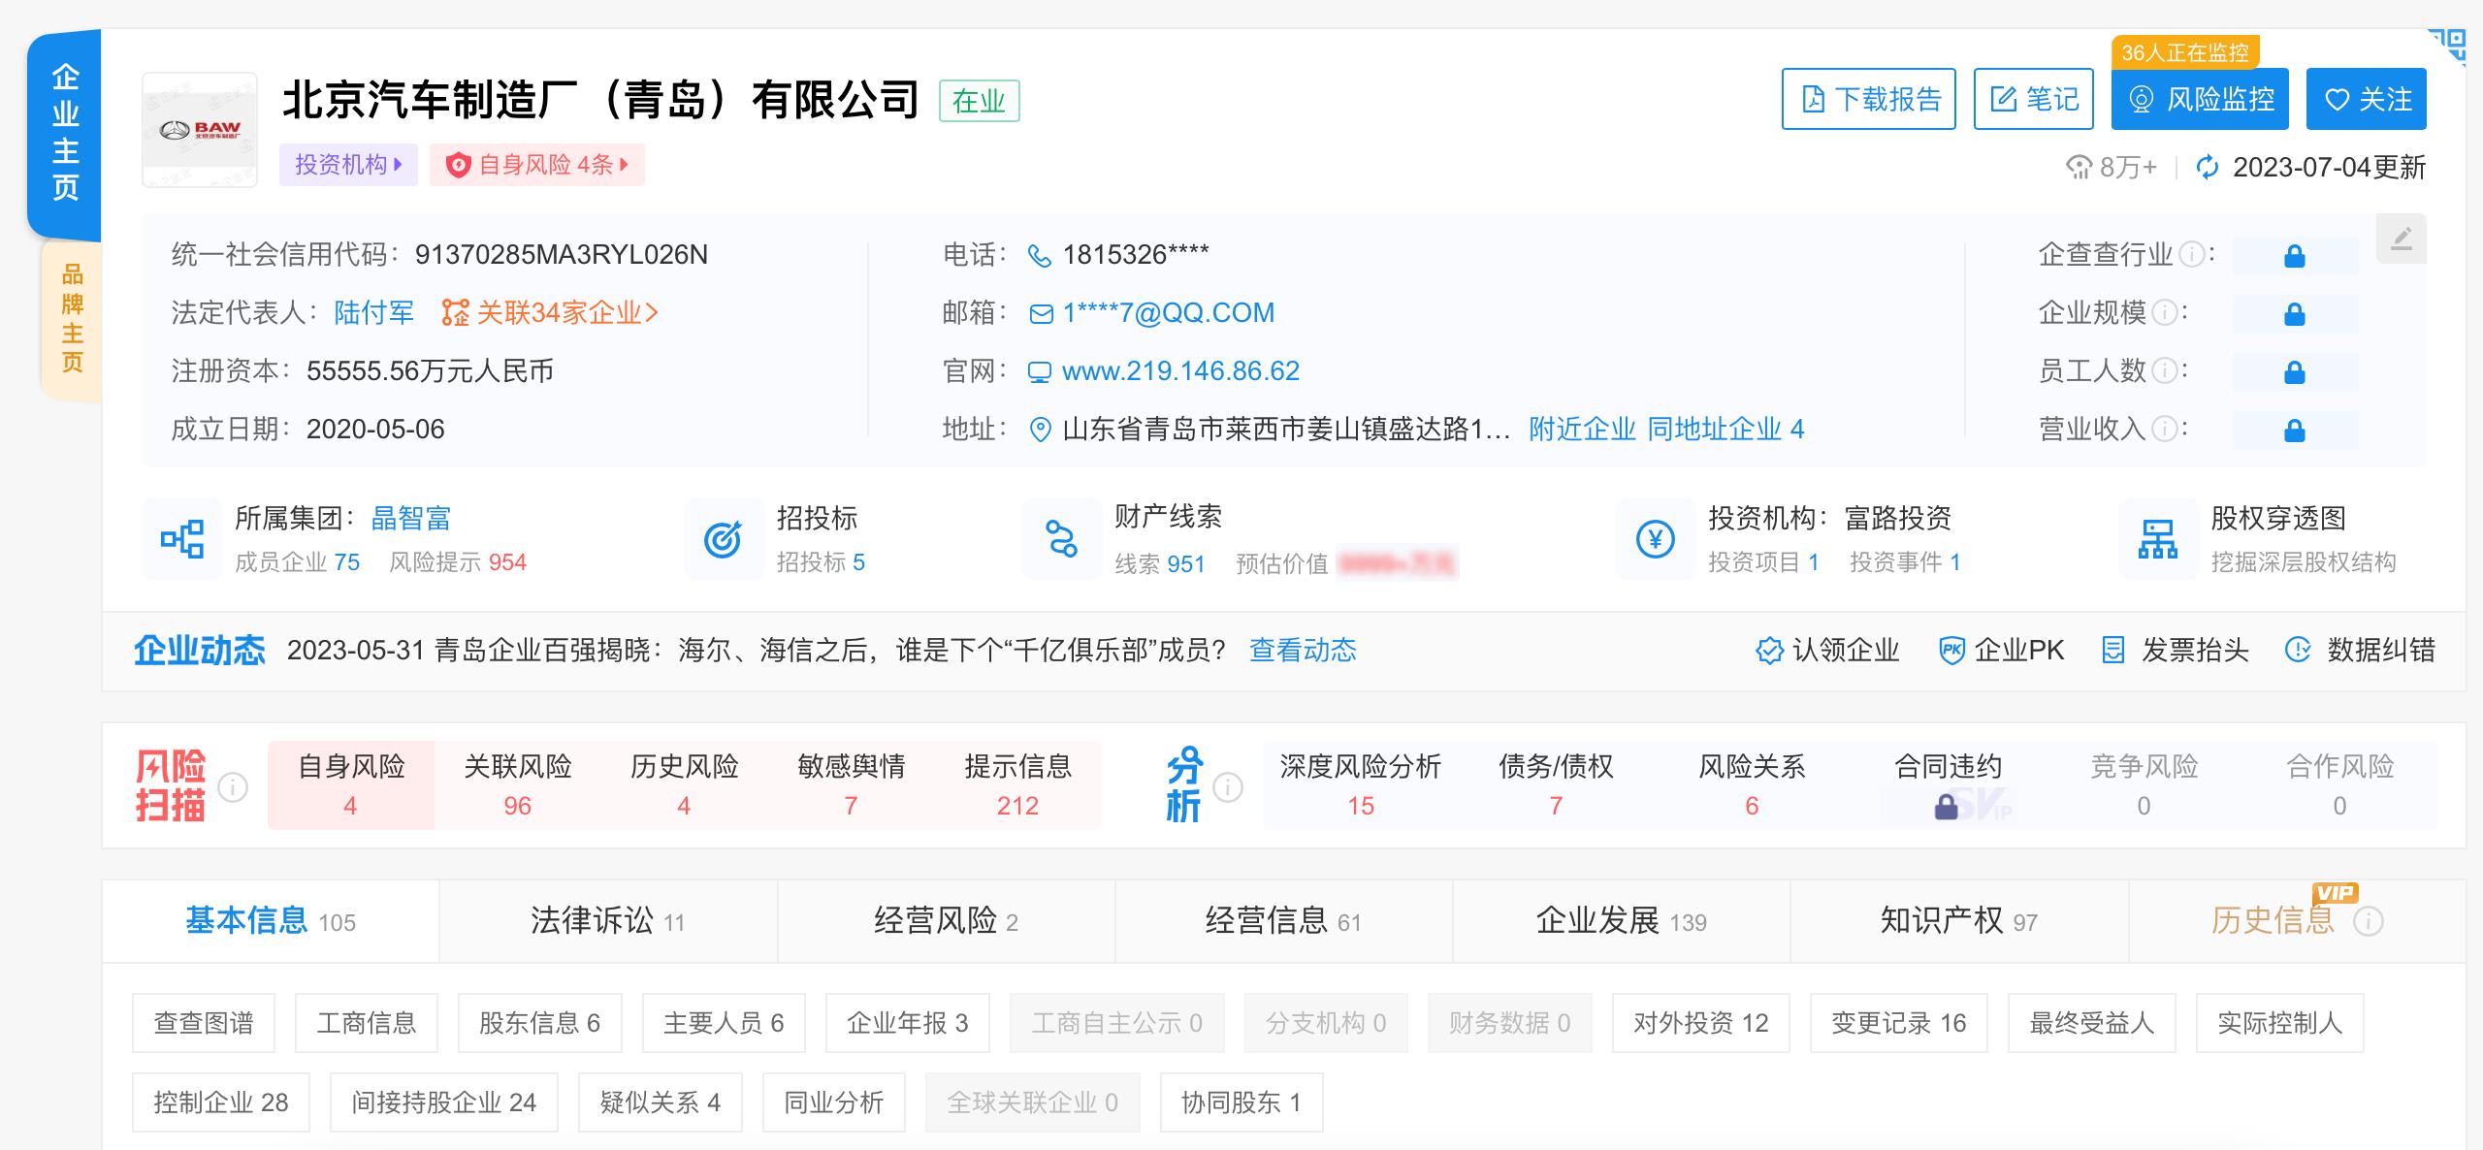
Task: Click info icon beside 分析 heading
Action: point(1228,787)
